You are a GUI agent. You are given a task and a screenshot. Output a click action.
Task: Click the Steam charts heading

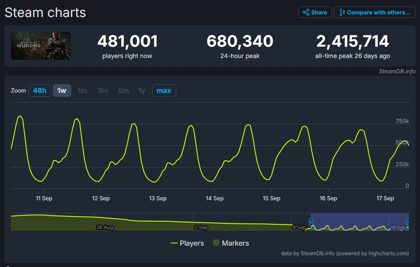(45, 13)
